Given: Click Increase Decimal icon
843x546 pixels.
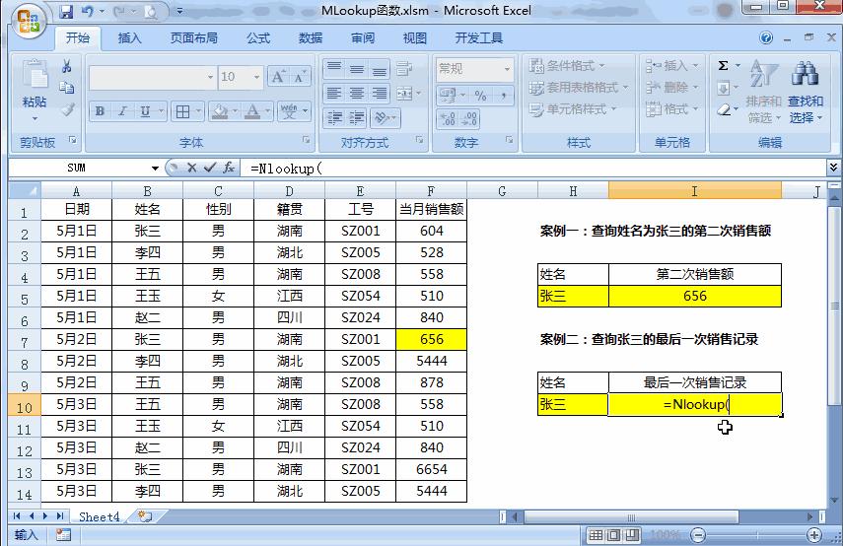Looking at the screenshot, I should point(448,118).
